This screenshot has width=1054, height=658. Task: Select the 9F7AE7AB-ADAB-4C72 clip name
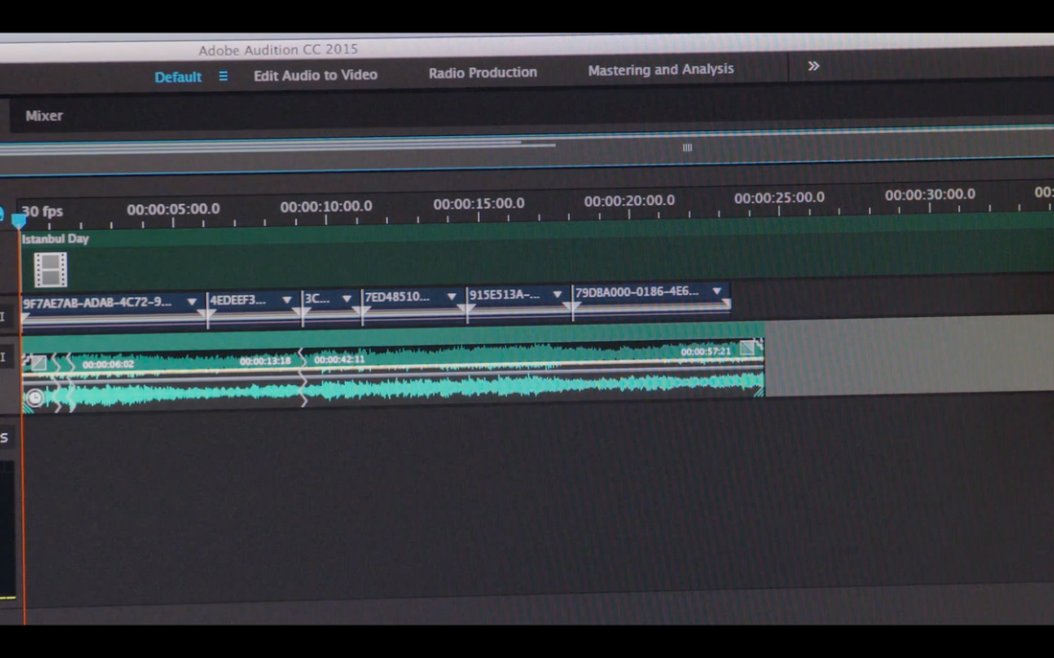pyautogui.click(x=98, y=303)
